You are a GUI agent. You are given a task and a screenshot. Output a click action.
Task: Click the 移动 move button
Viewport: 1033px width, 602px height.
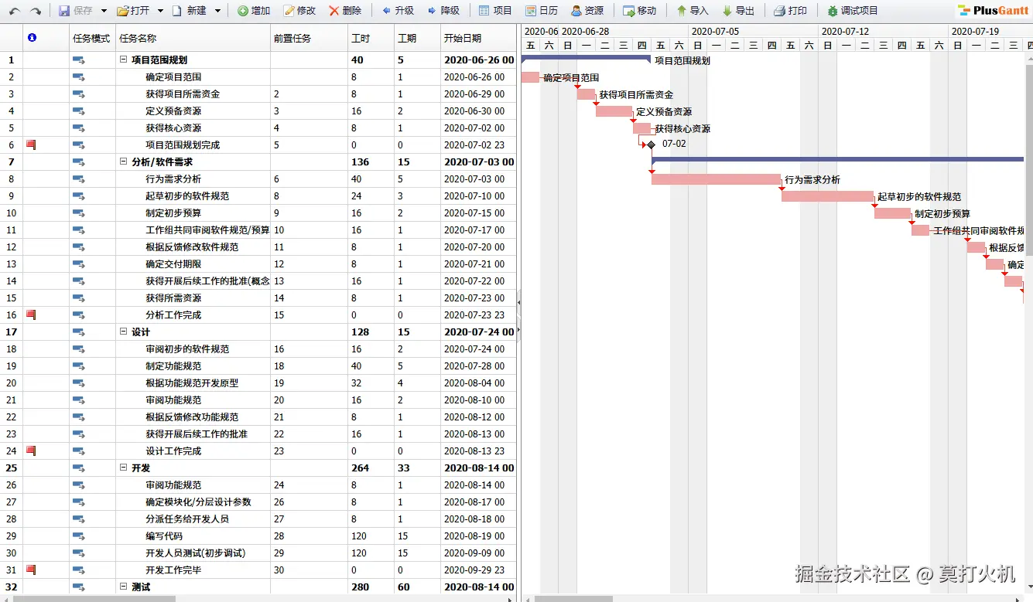(640, 11)
